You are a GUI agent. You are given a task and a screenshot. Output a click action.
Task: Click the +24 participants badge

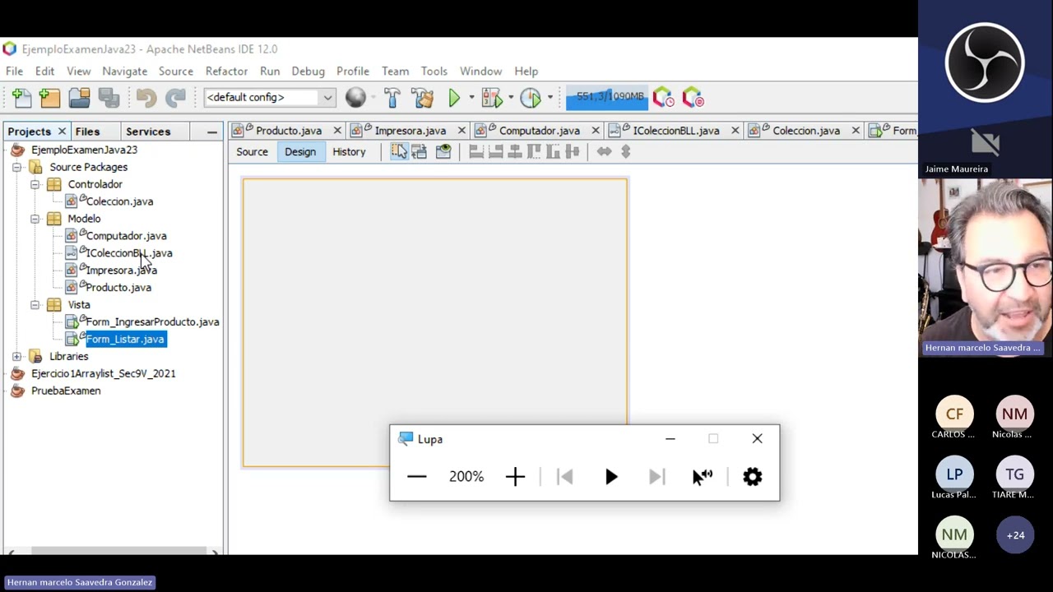[1015, 535]
